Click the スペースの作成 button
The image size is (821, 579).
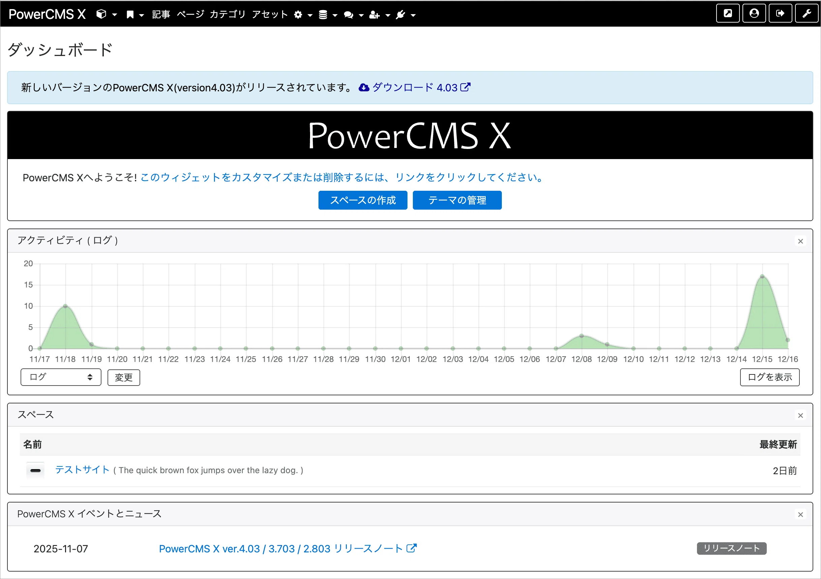(x=363, y=200)
